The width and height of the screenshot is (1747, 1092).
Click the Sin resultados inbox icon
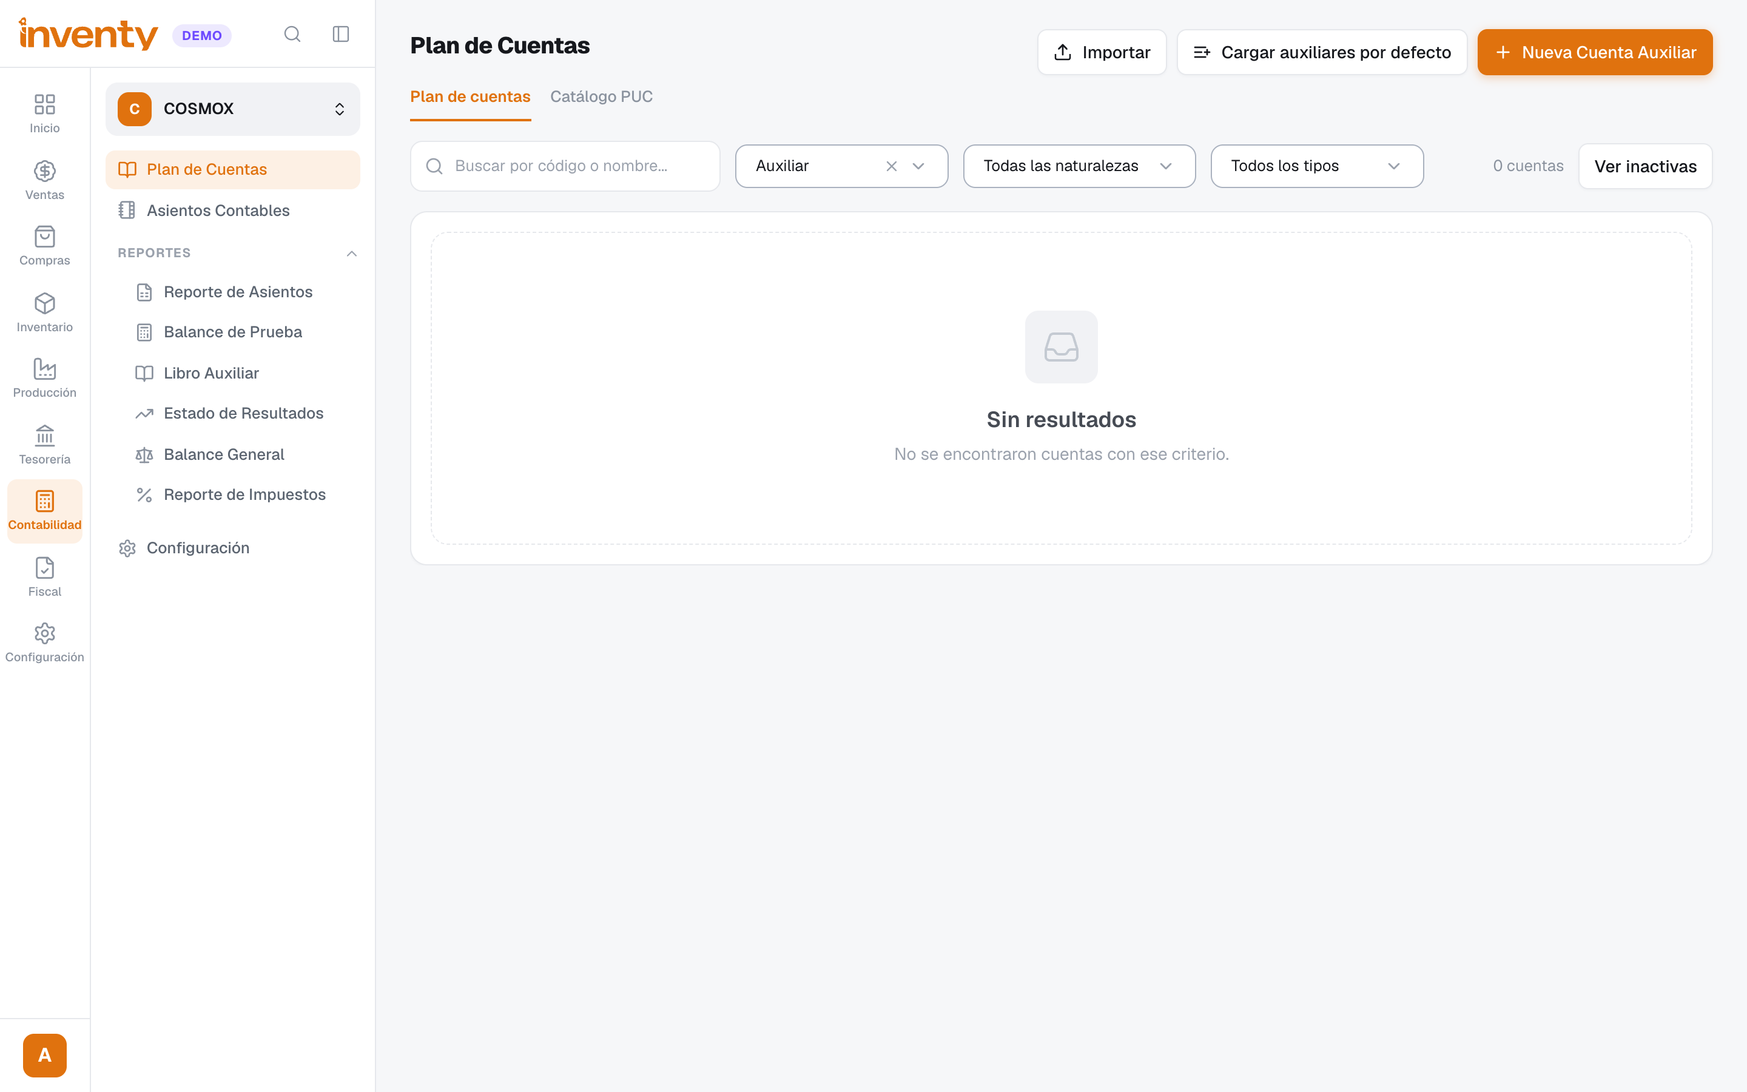pos(1061,346)
